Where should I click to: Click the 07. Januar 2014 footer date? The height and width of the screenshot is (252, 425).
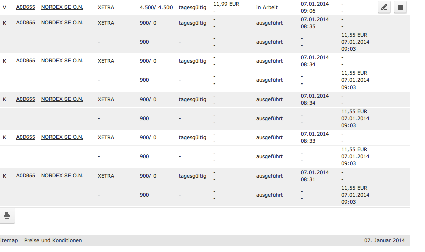click(384, 241)
